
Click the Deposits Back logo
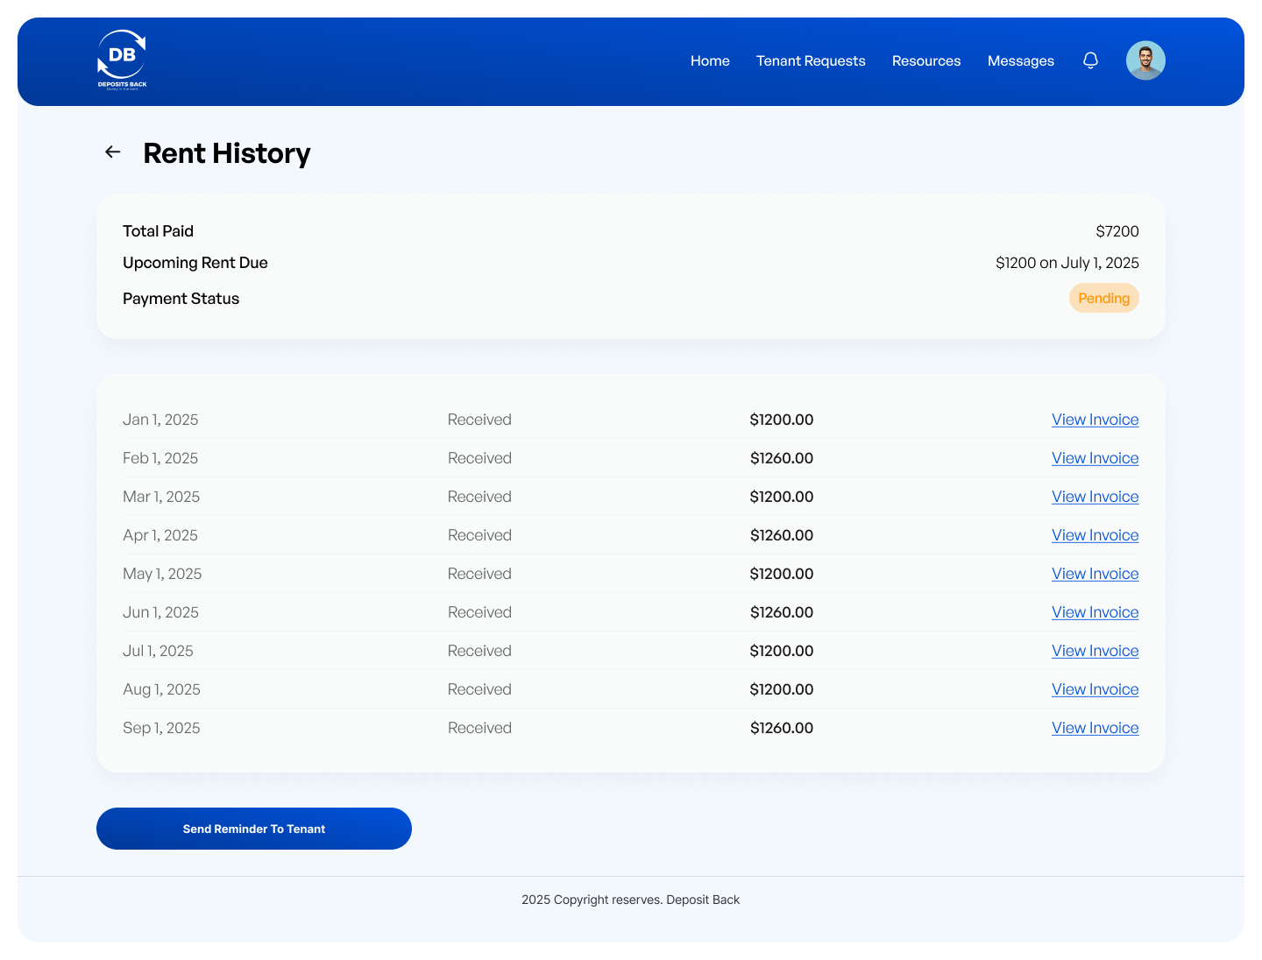click(x=122, y=60)
